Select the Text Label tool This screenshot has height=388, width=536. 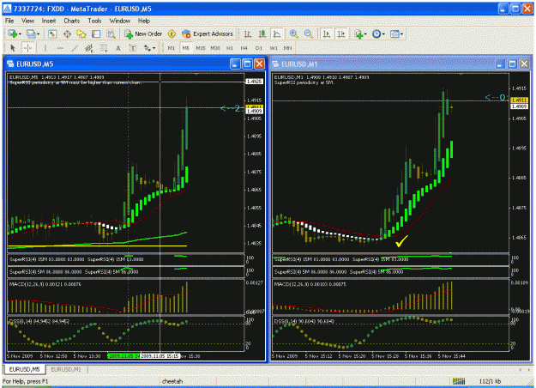pyautogui.click(x=133, y=48)
